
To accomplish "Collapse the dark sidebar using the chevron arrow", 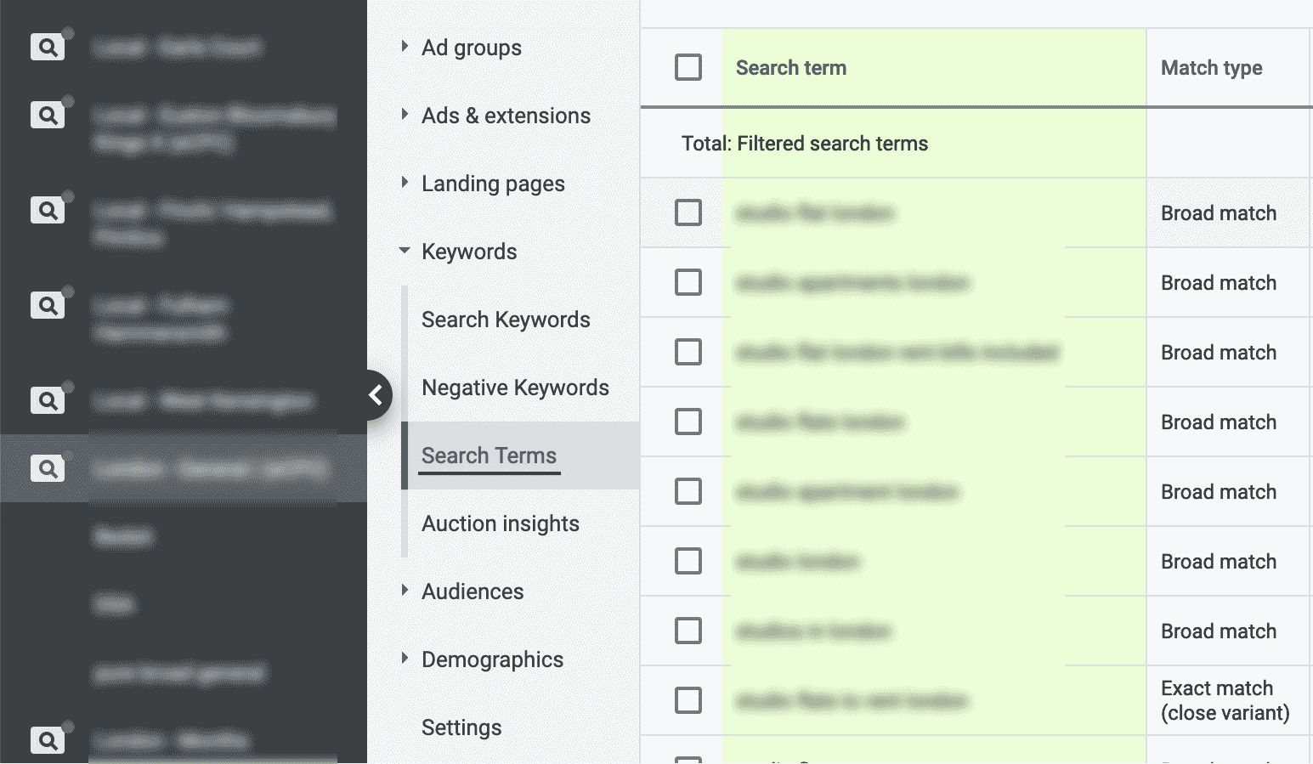I will pyautogui.click(x=376, y=395).
